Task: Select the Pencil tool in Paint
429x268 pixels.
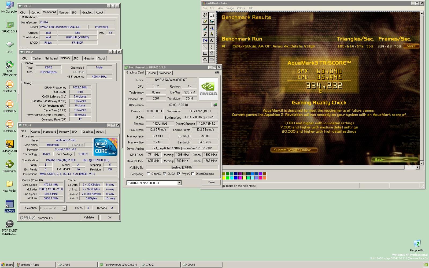Action: coord(205,34)
